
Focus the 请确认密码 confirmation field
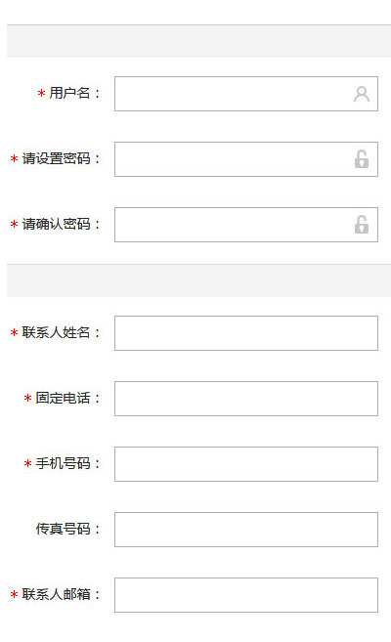tap(246, 225)
